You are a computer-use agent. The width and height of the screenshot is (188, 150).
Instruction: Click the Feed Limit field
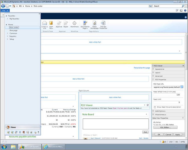pyautogui.click(x=167, y=102)
